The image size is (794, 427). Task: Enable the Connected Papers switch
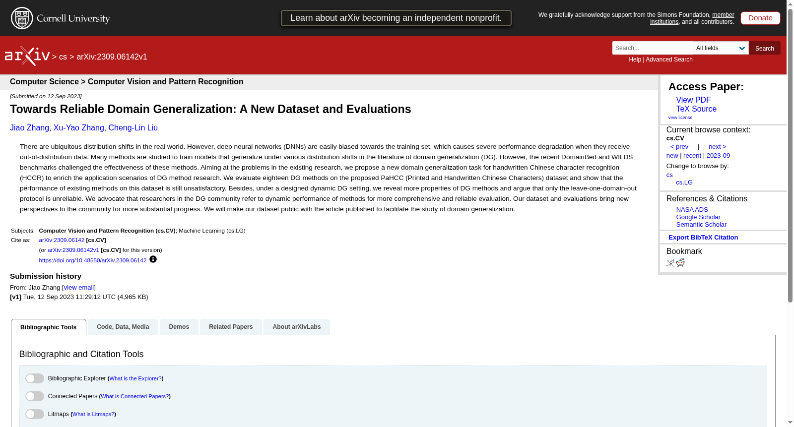(x=35, y=396)
